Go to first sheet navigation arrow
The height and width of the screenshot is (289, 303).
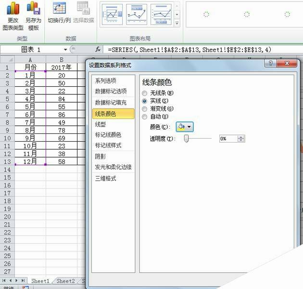click(x=4, y=280)
